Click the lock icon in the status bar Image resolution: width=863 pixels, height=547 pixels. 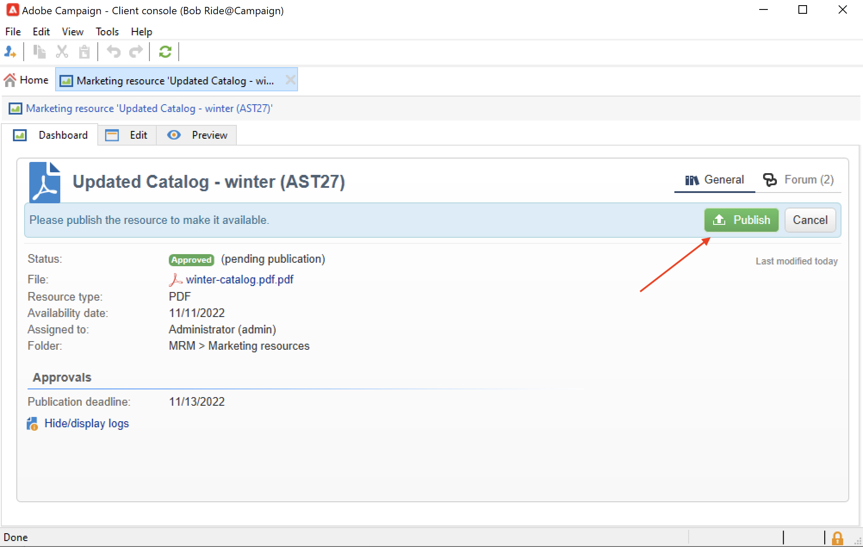tap(837, 538)
